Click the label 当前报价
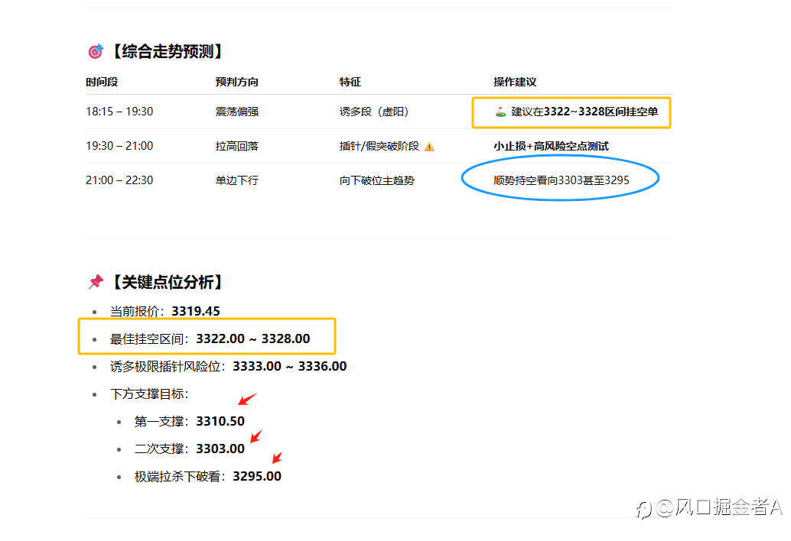The height and width of the screenshot is (541, 791). coord(135,311)
